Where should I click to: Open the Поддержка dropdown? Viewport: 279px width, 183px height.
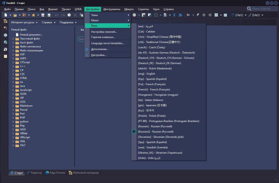pos(68,23)
